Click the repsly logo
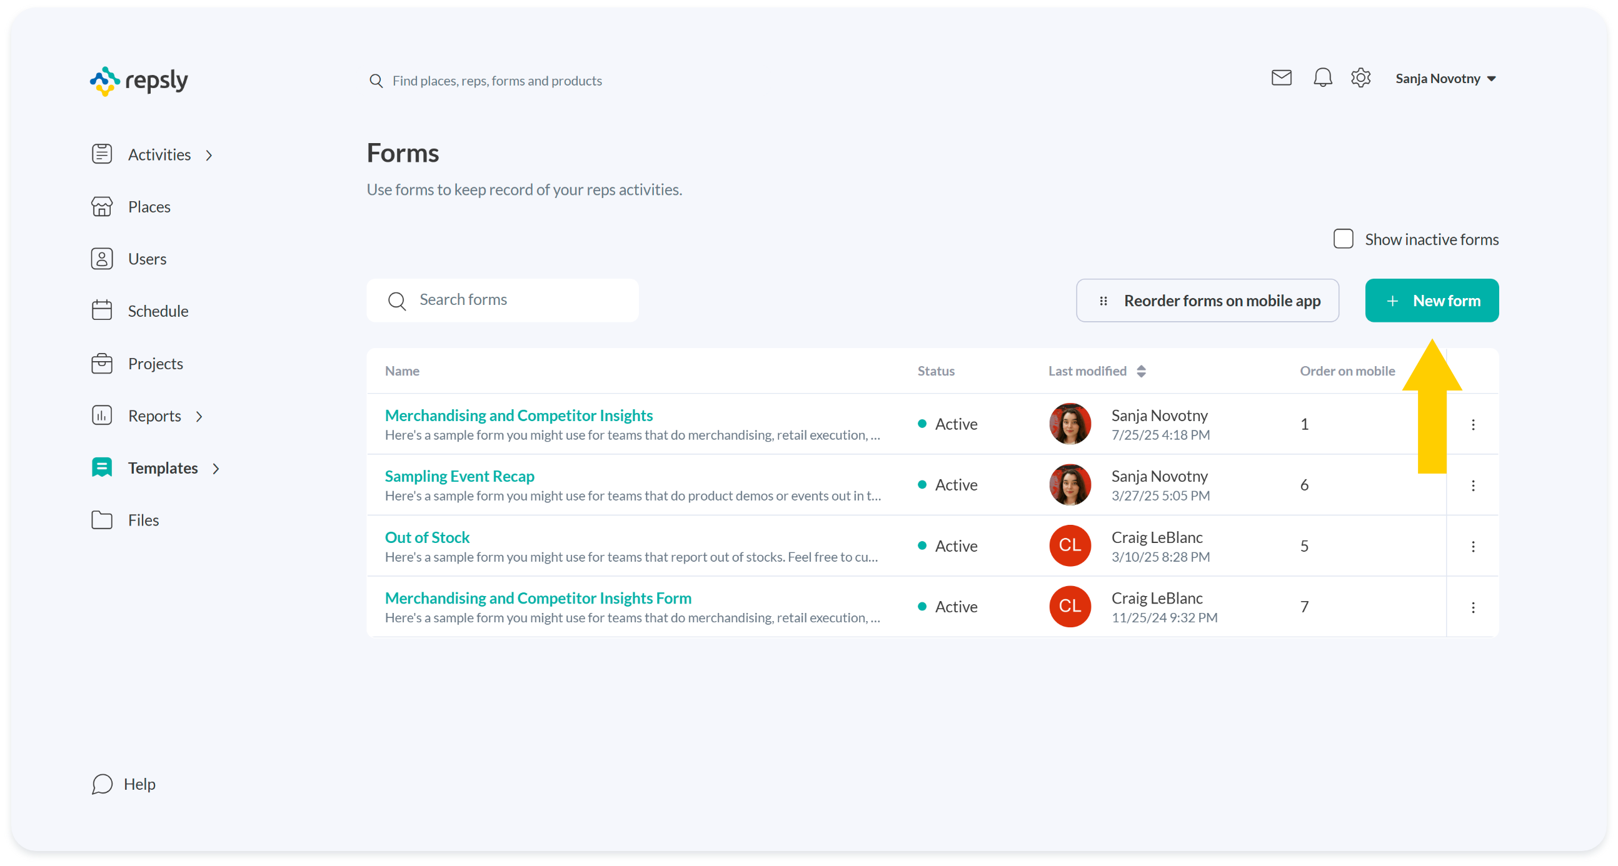The height and width of the screenshot is (866, 1618). [x=139, y=81]
